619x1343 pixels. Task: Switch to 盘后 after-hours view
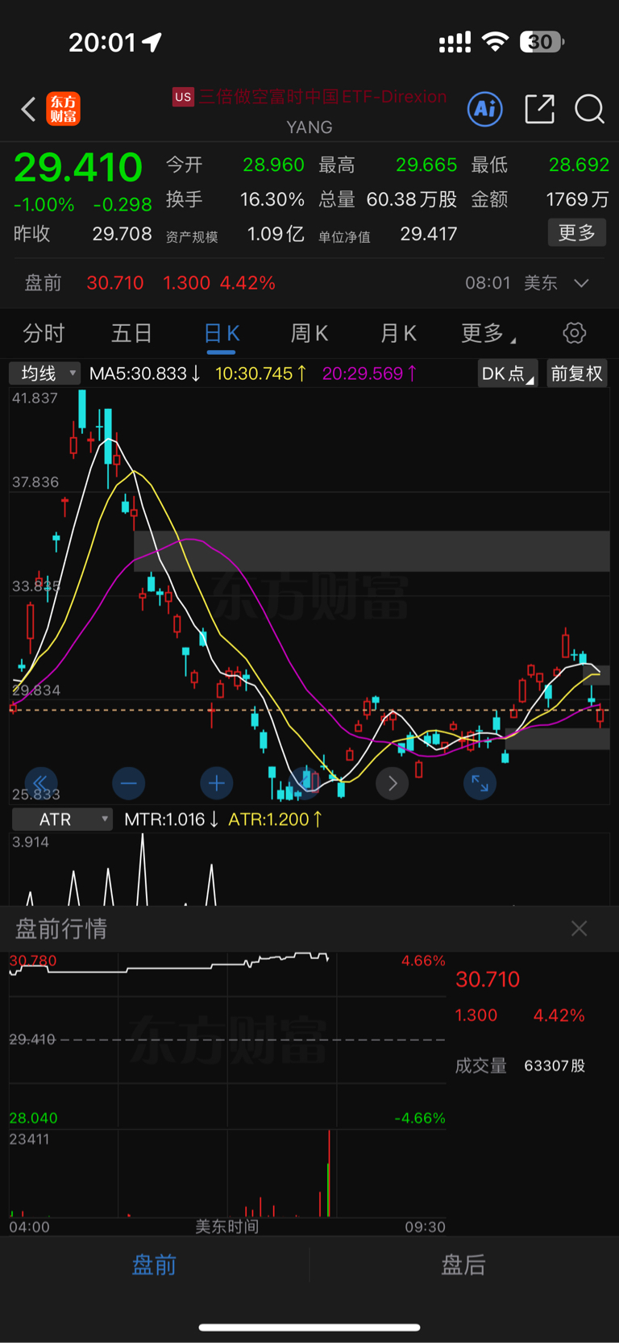463,1265
